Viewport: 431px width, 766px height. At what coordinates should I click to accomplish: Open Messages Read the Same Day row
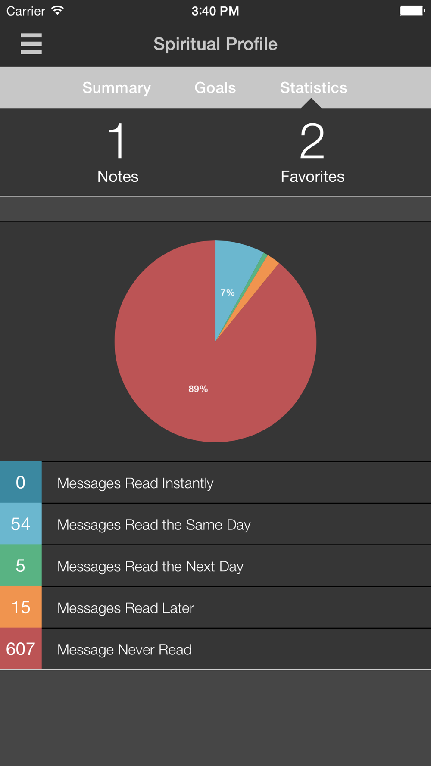coord(215,524)
